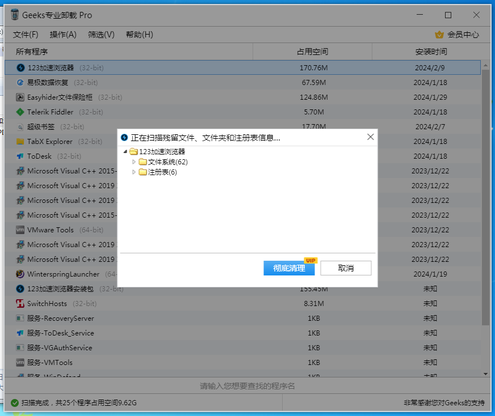495x416 pixels.
Task: Click the 5.70M size cell
Action: 314,112
